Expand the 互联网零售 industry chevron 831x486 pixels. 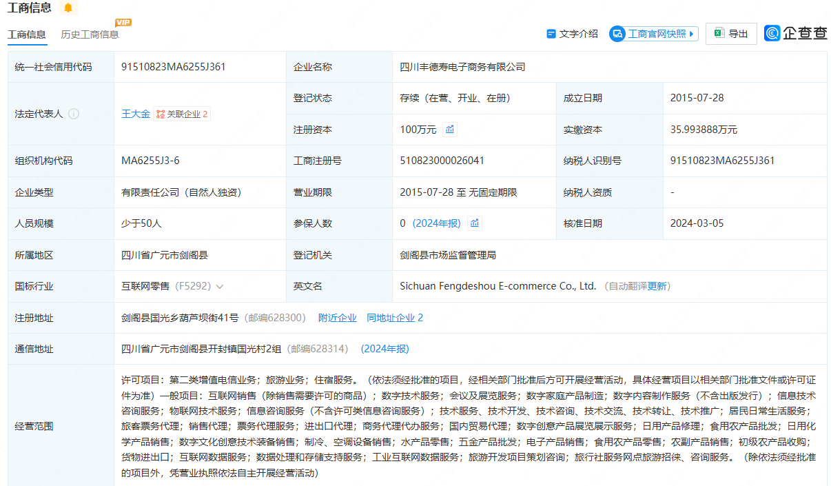click(220, 286)
